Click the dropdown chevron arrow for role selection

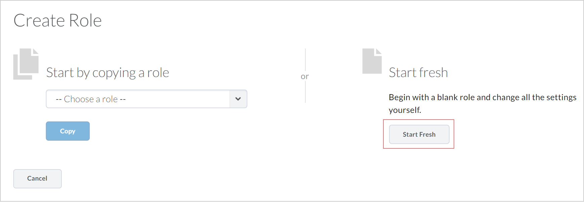click(x=238, y=99)
